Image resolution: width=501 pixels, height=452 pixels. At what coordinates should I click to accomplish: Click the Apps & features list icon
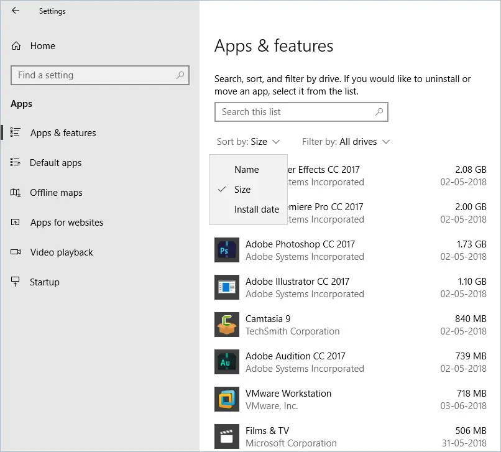pos(15,132)
